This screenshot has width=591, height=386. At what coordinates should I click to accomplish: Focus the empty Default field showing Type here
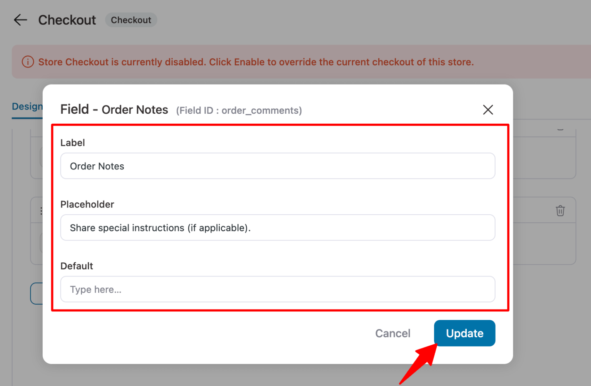tap(277, 289)
